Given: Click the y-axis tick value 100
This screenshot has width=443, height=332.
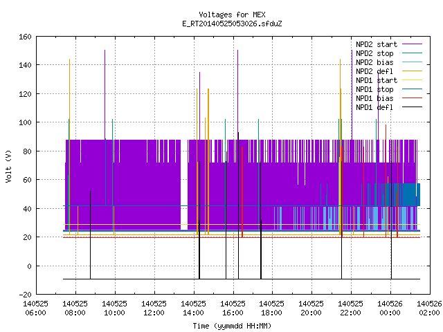Looking at the screenshot, I should click(x=25, y=122).
